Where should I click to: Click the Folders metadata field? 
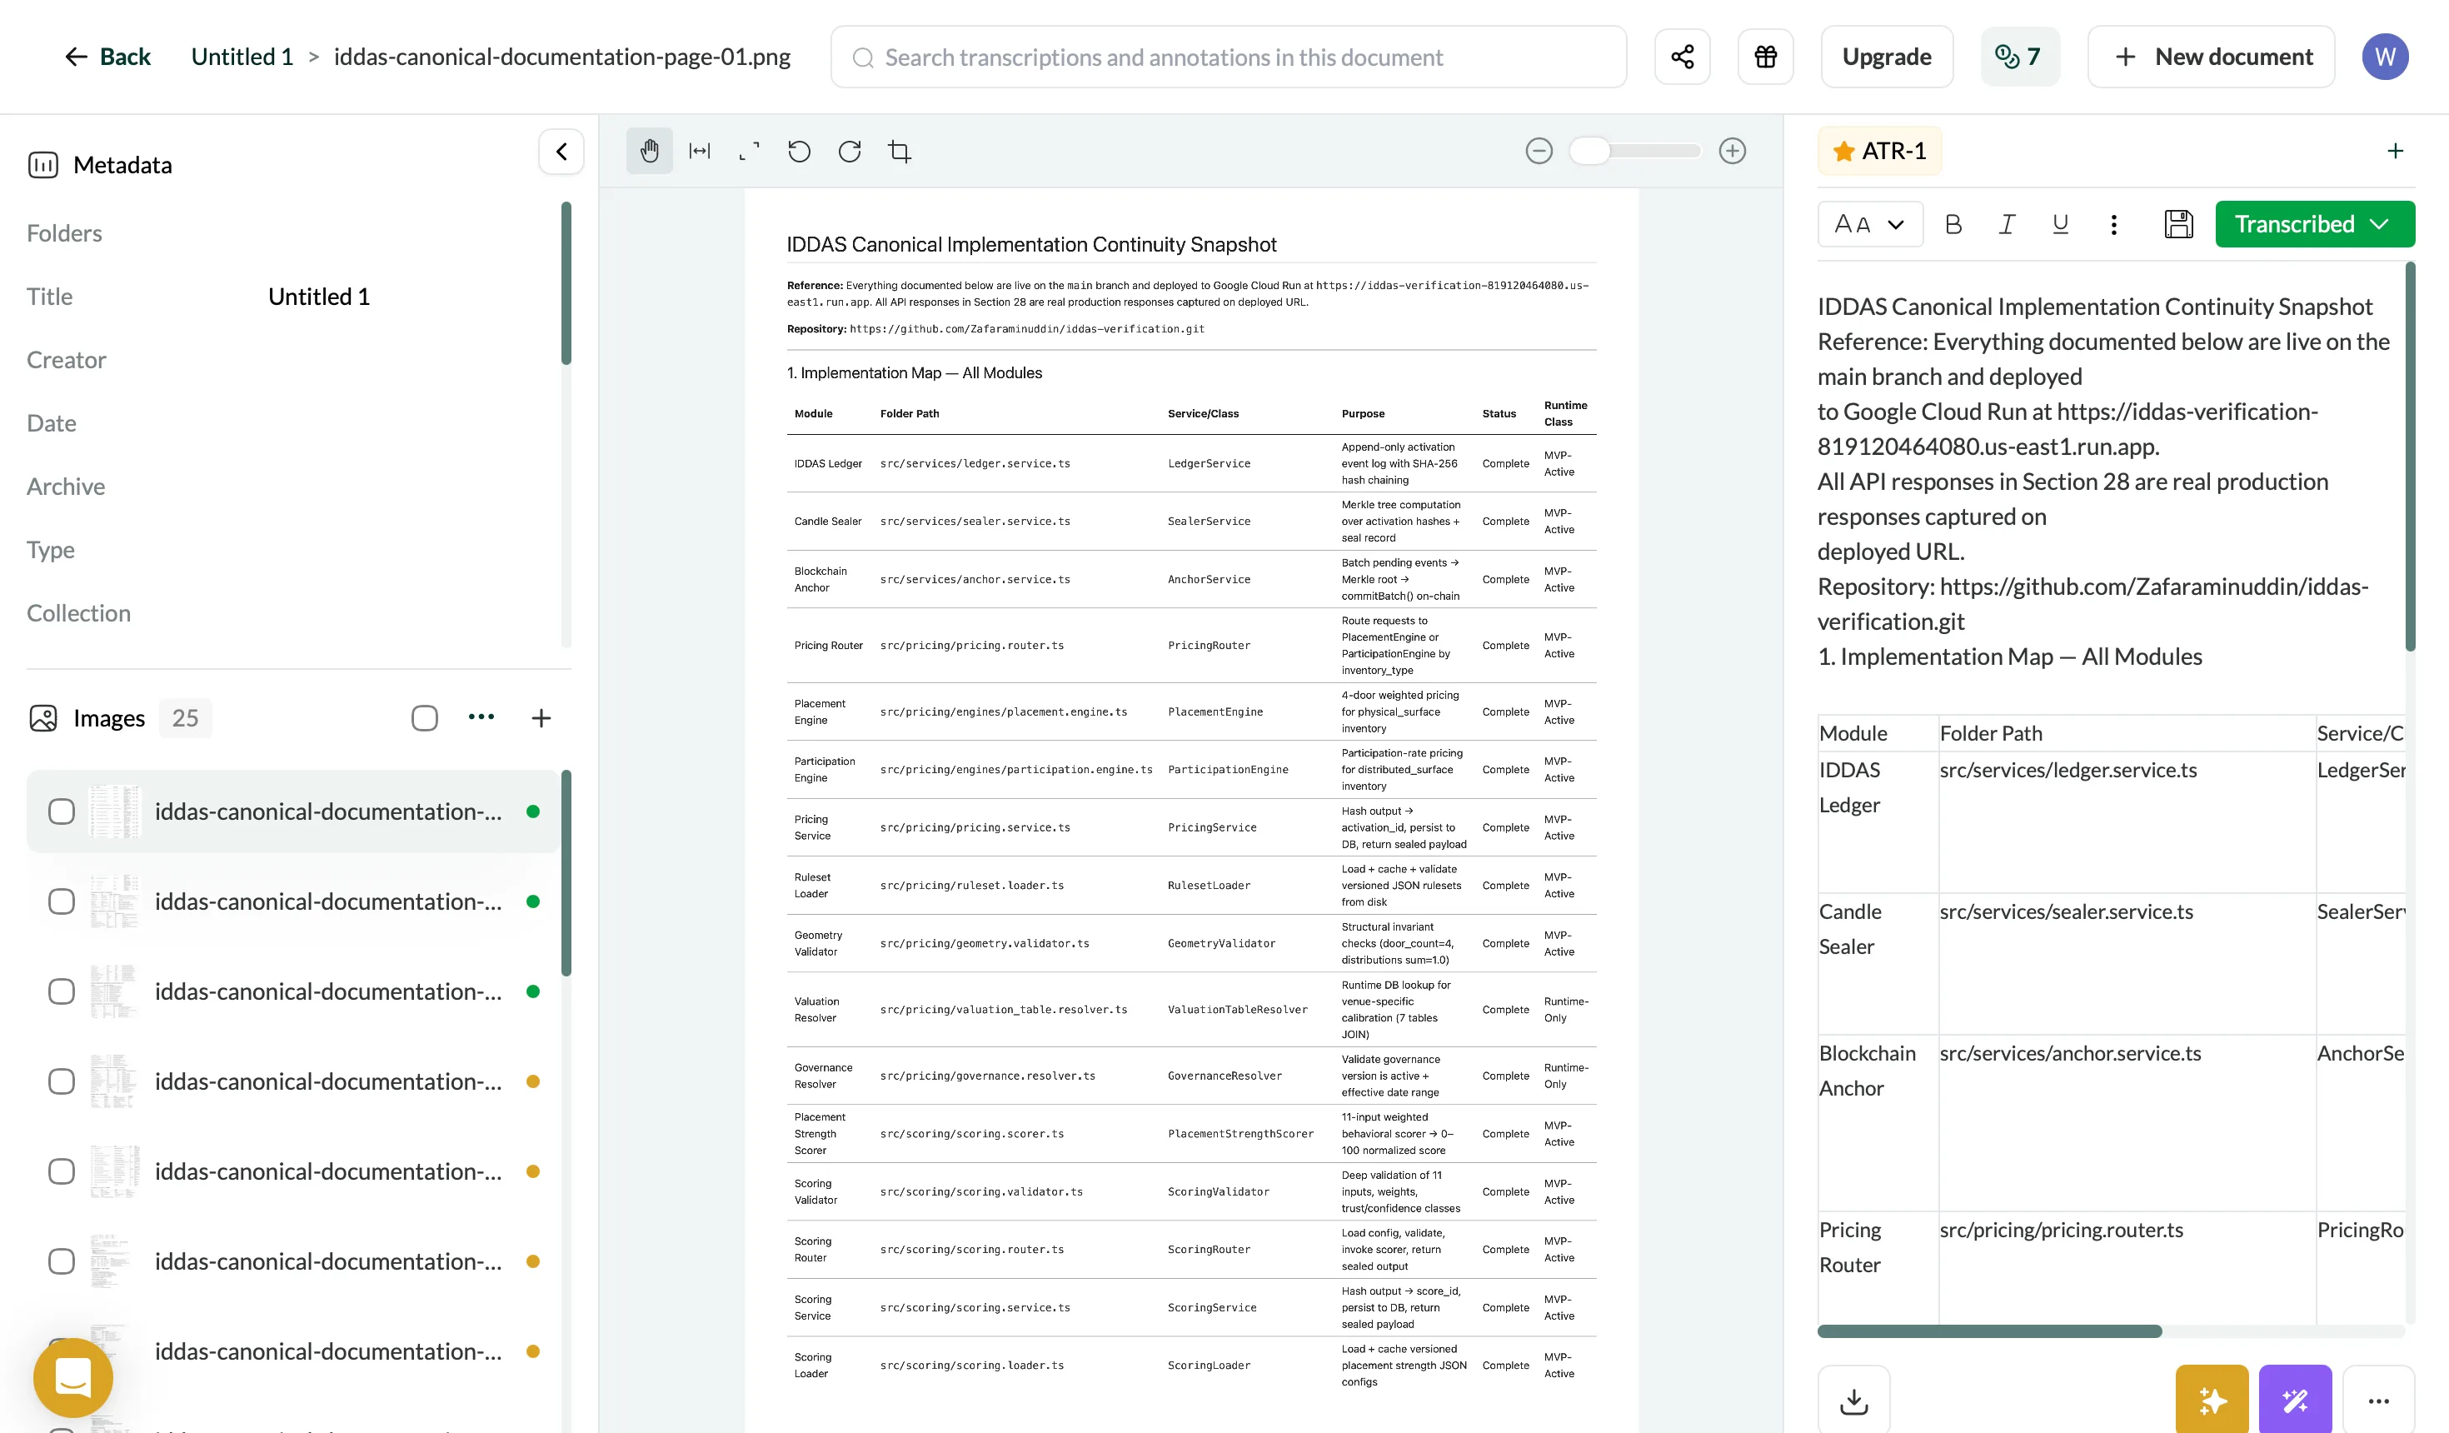click(64, 233)
